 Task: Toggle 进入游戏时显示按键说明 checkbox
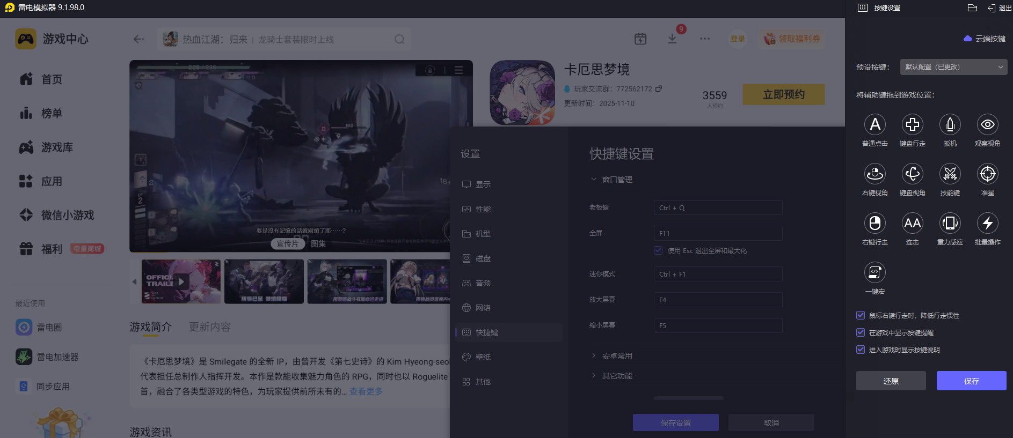point(861,350)
